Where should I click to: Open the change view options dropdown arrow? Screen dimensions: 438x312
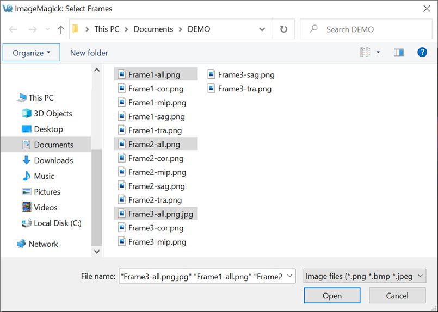(x=378, y=53)
